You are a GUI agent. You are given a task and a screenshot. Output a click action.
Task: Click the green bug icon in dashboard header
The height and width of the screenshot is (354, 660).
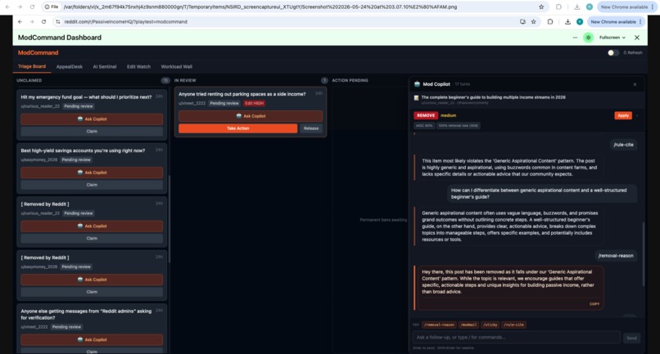click(x=588, y=38)
